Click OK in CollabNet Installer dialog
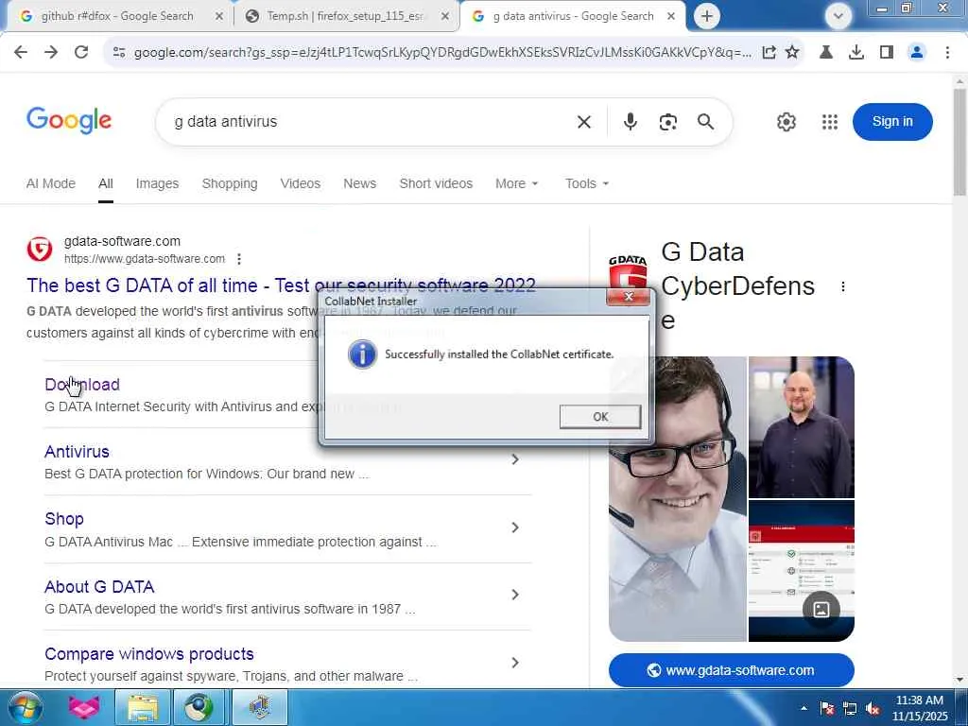Viewport: 968px width, 726px height. pyautogui.click(x=600, y=417)
